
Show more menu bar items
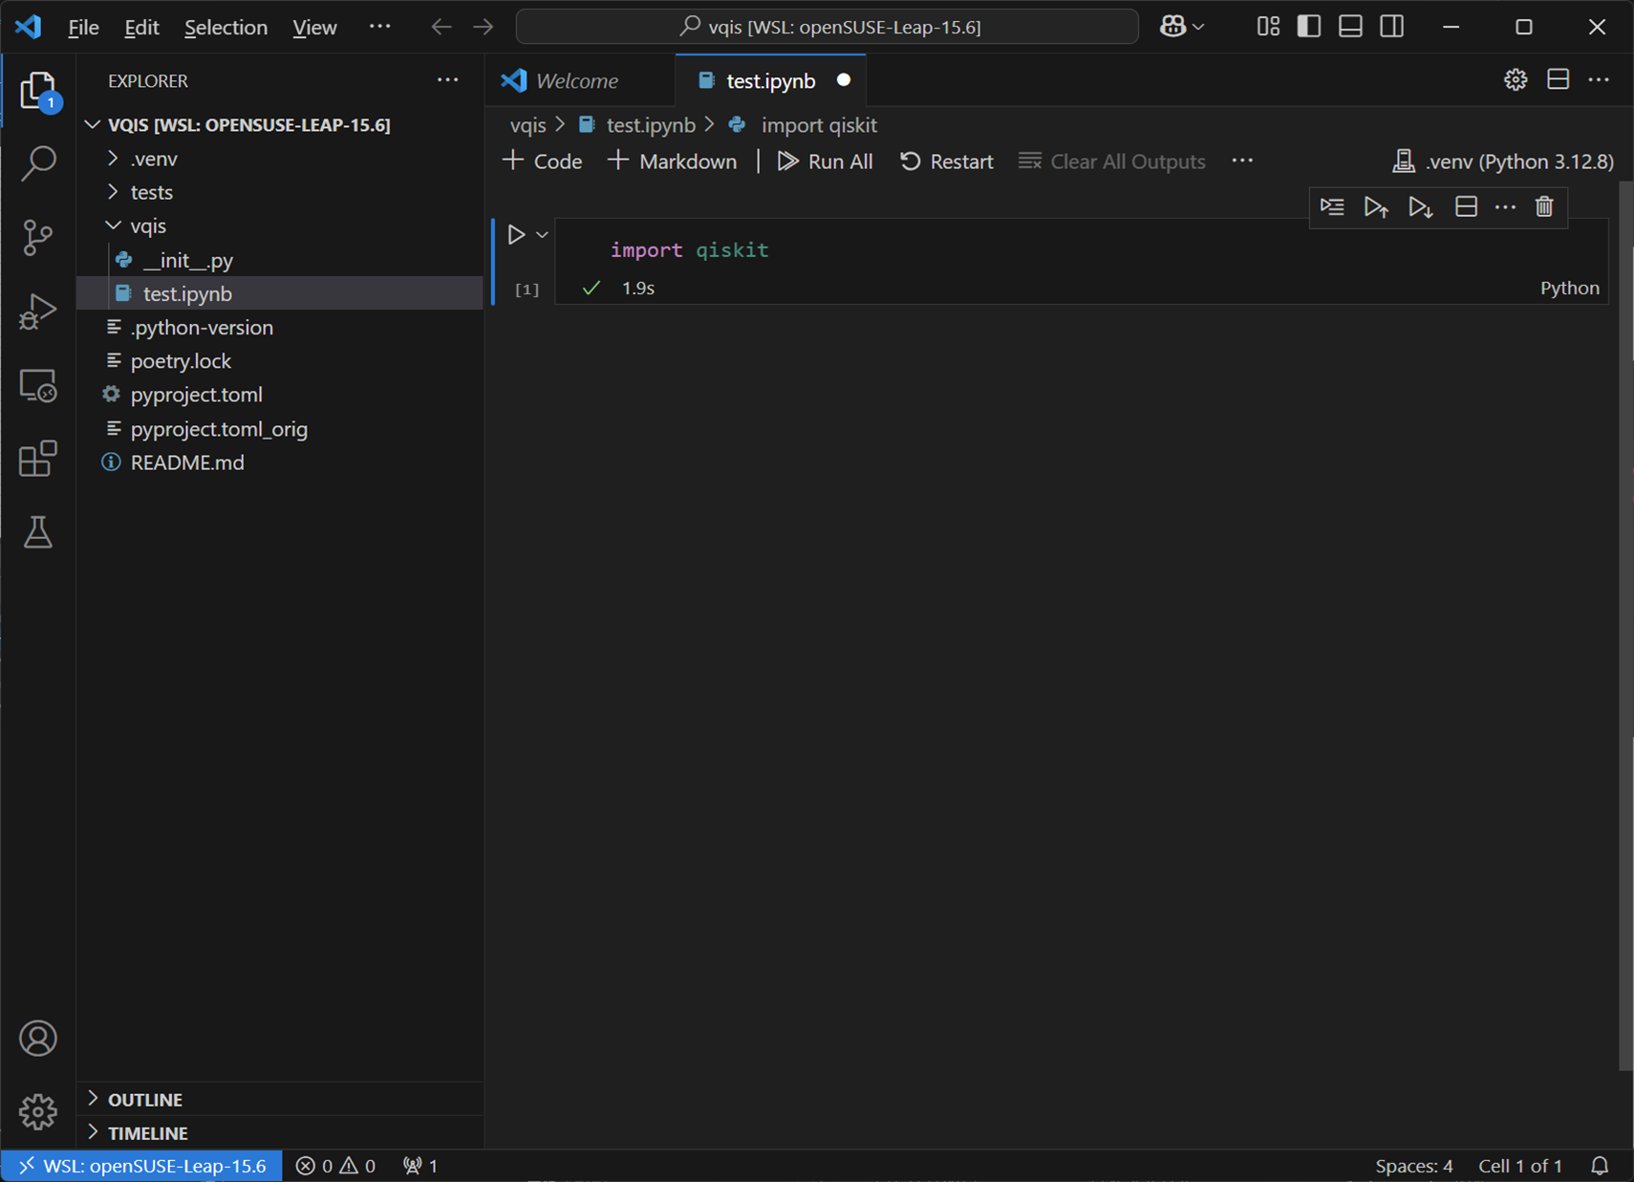click(x=379, y=27)
